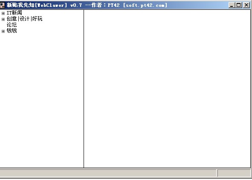The height and width of the screenshot is (180, 252).
Task: Click the soft.pt42.com text in title bar
Action: [145, 5]
